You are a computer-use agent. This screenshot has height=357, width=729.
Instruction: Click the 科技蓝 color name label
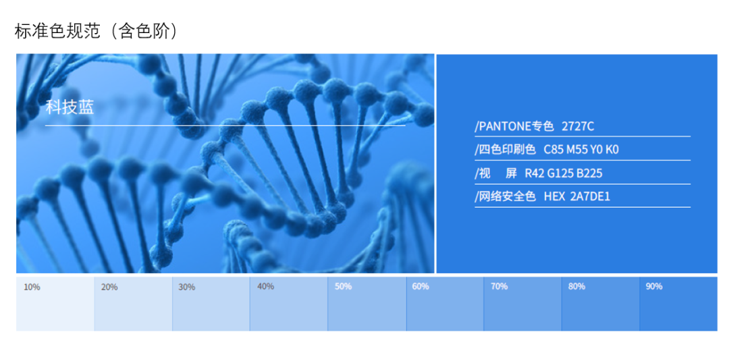(x=70, y=107)
